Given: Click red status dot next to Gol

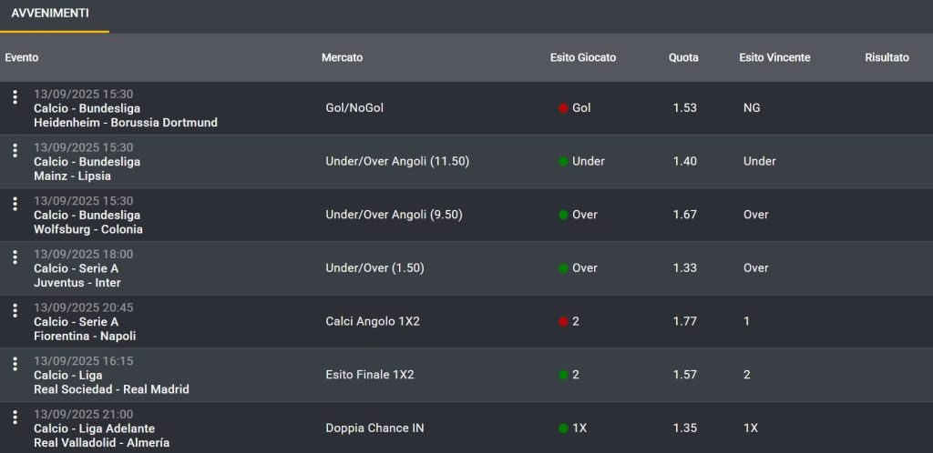Looking at the screenshot, I should (563, 108).
